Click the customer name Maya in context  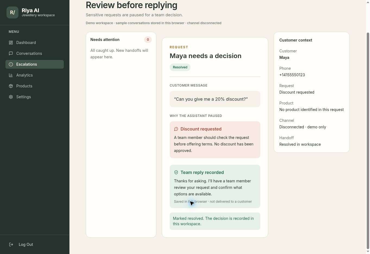(284, 58)
